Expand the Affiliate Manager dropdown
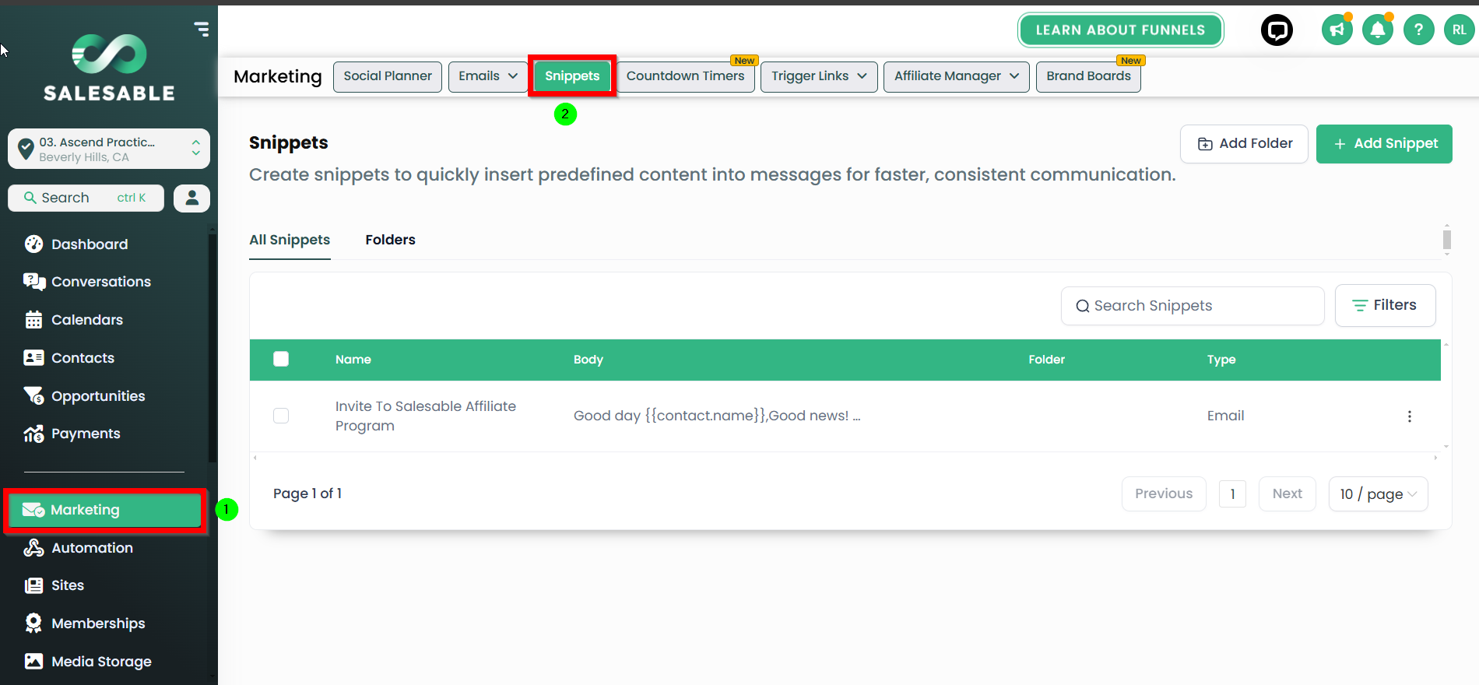This screenshot has height=685, width=1479. coord(957,76)
